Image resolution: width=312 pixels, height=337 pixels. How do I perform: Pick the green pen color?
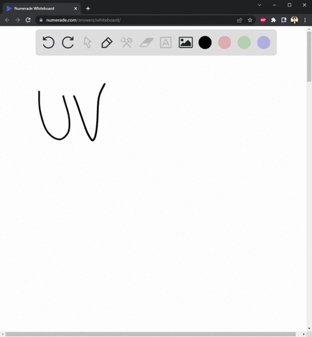click(244, 42)
